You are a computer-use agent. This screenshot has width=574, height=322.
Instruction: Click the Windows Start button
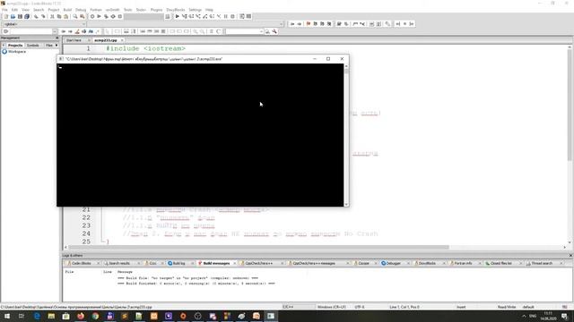6,316
